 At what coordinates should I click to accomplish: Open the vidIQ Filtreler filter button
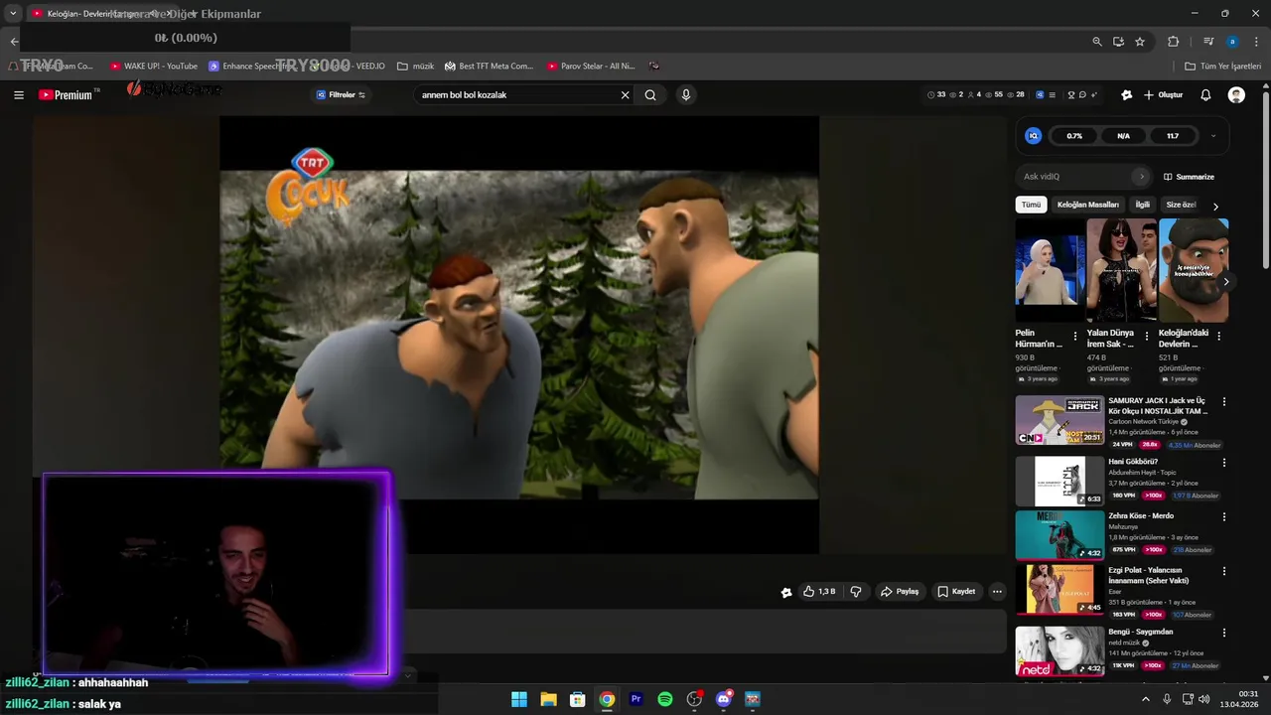coord(341,95)
